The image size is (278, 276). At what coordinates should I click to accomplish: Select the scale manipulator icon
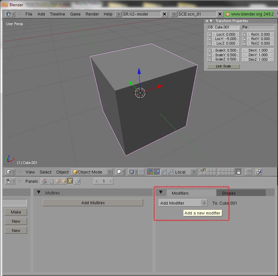(x=171, y=172)
